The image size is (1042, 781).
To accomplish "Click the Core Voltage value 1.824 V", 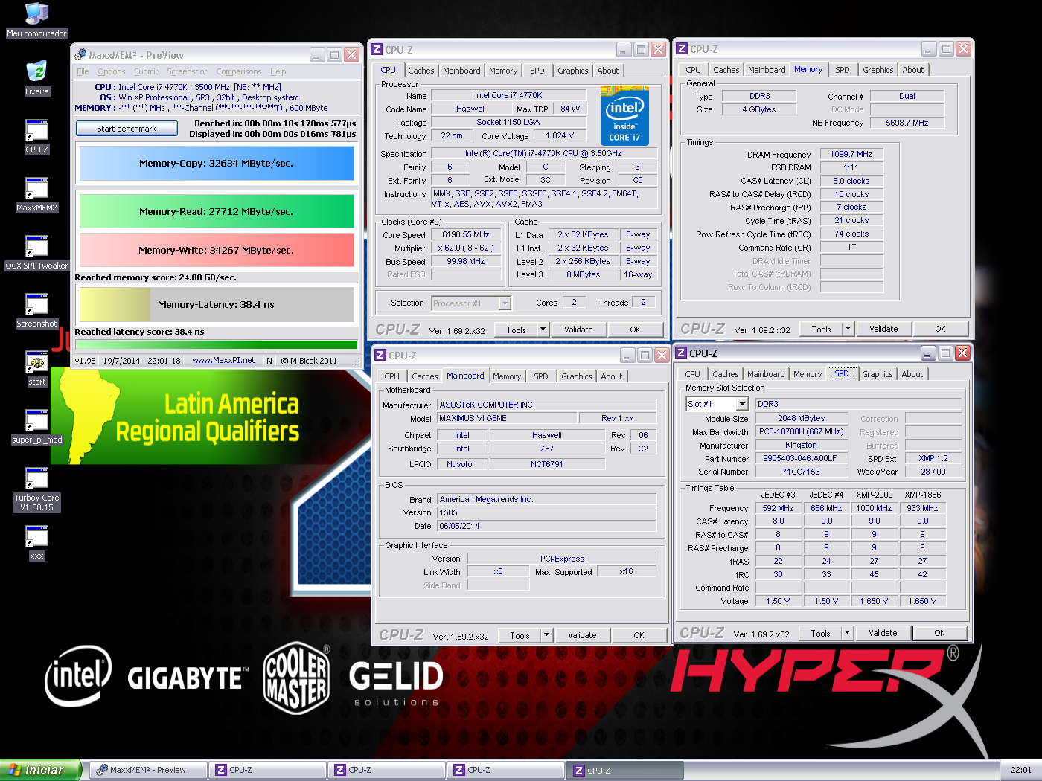I will pos(560,136).
